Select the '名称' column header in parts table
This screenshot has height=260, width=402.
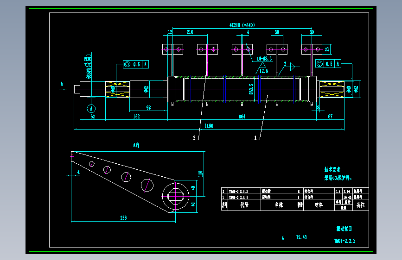[x=279, y=205]
